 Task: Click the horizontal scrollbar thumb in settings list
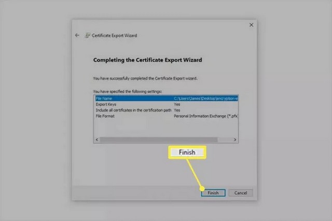pos(159,140)
